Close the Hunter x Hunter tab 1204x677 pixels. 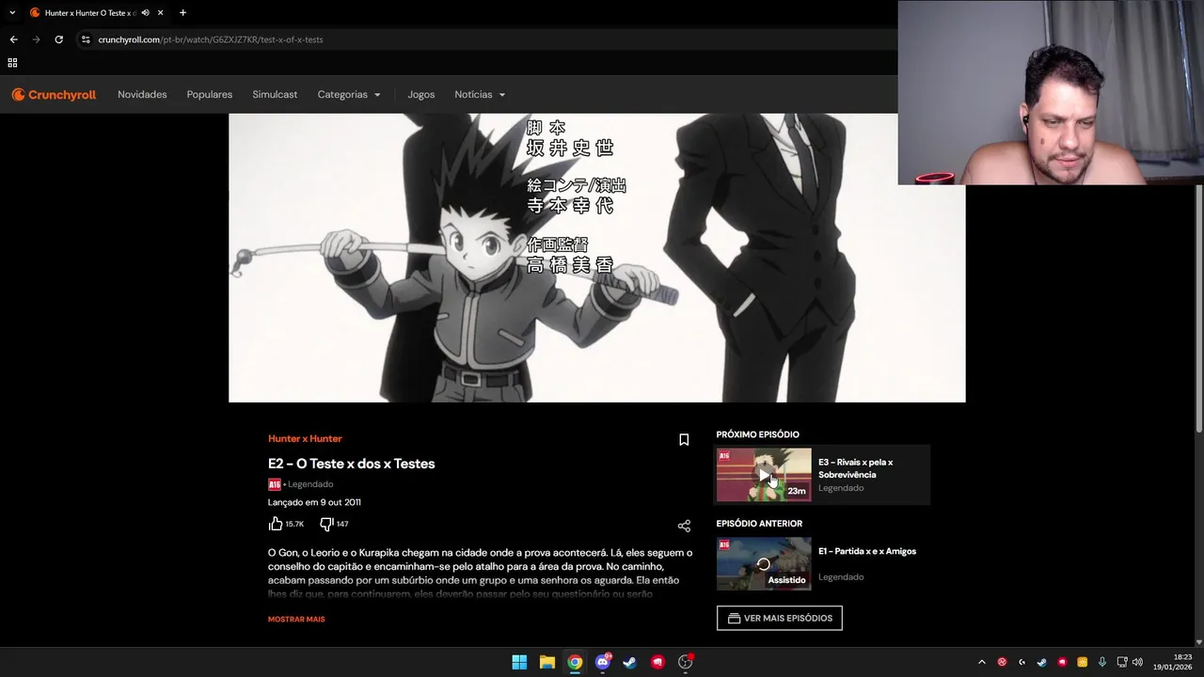pyautogui.click(x=161, y=12)
